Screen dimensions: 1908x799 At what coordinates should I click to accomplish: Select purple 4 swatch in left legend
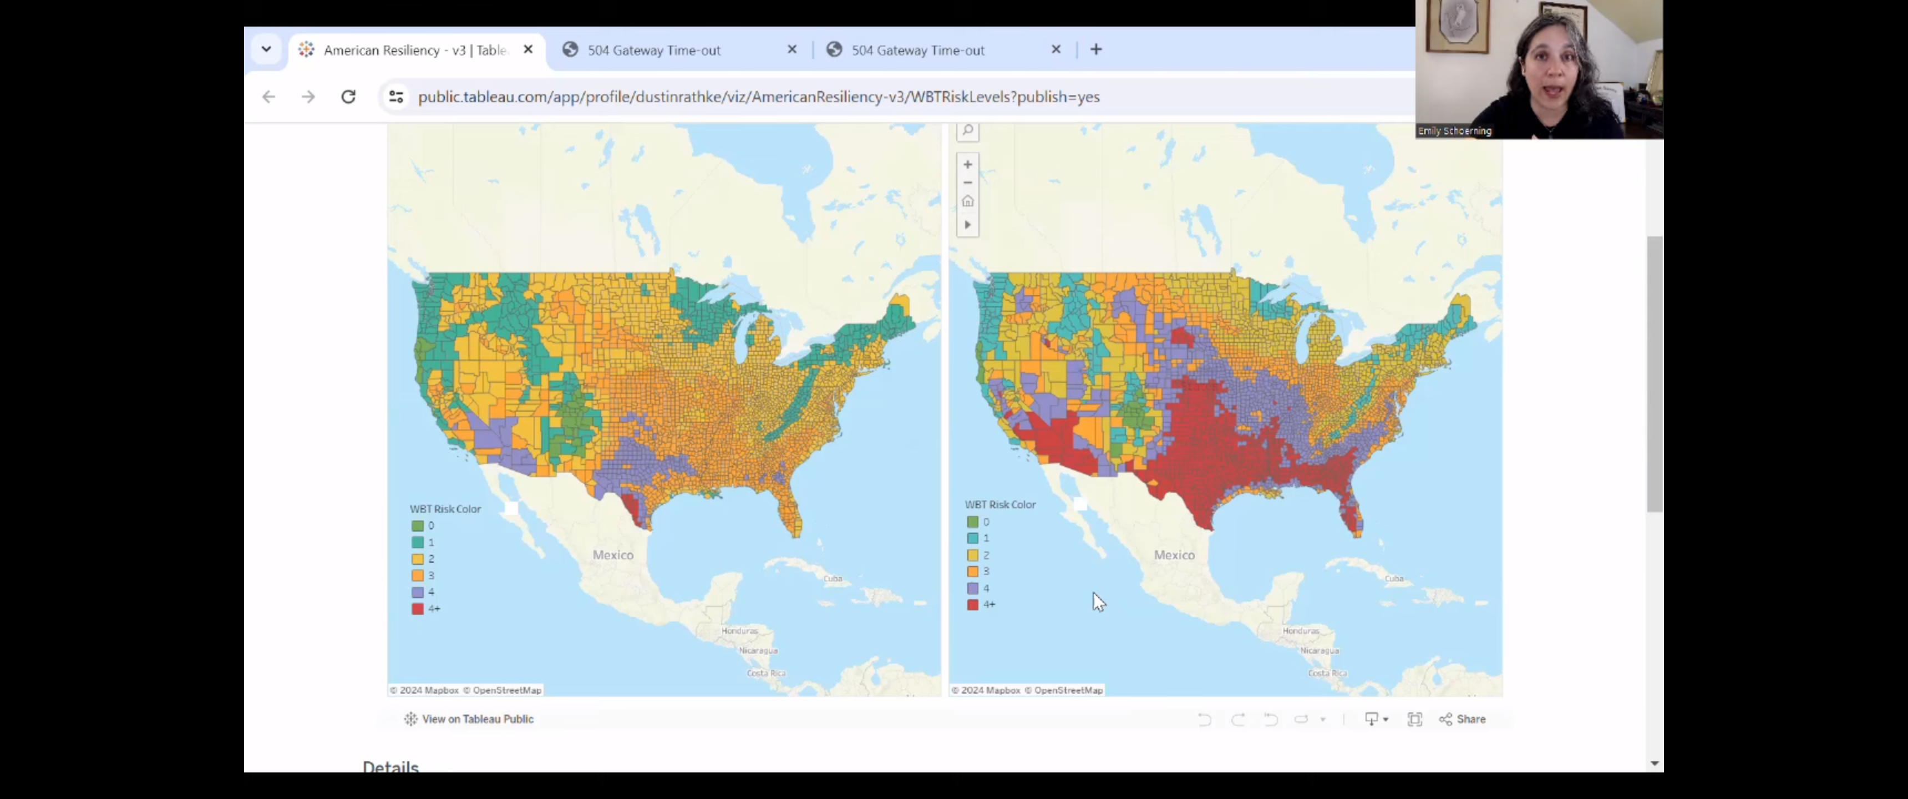pyautogui.click(x=418, y=592)
